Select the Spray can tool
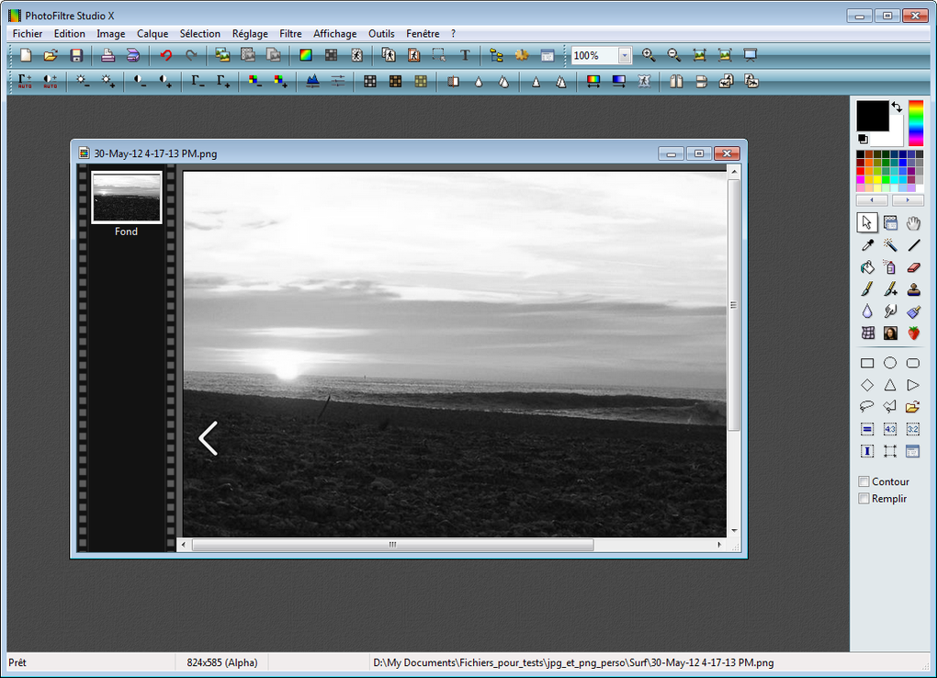 pos(890,267)
